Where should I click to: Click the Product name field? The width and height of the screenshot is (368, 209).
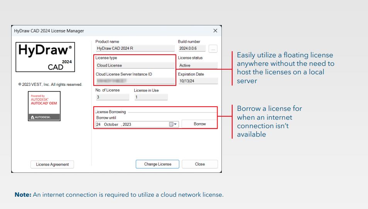(x=135, y=48)
